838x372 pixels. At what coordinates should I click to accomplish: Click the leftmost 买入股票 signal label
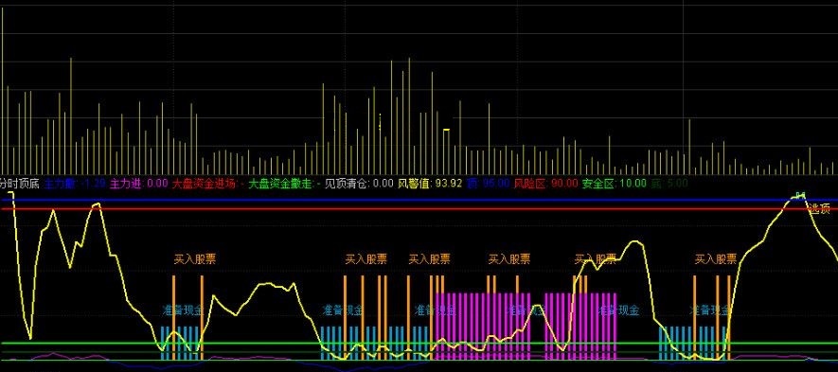[x=194, y=259]
